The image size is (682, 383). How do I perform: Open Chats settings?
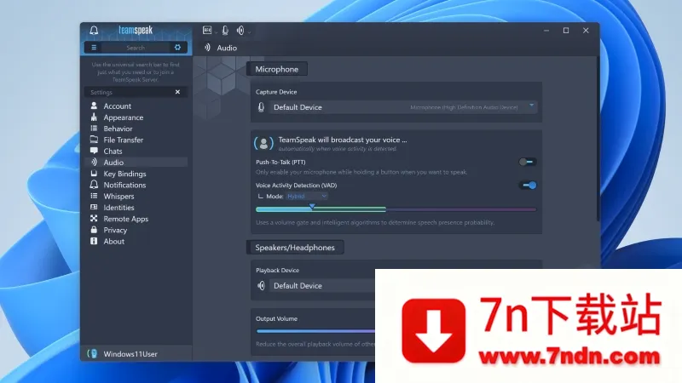136,151
